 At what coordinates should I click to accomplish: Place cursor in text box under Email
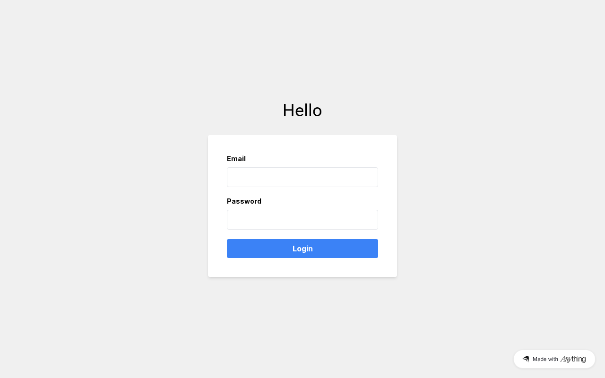pyautogui.click(x=302, y=177)
